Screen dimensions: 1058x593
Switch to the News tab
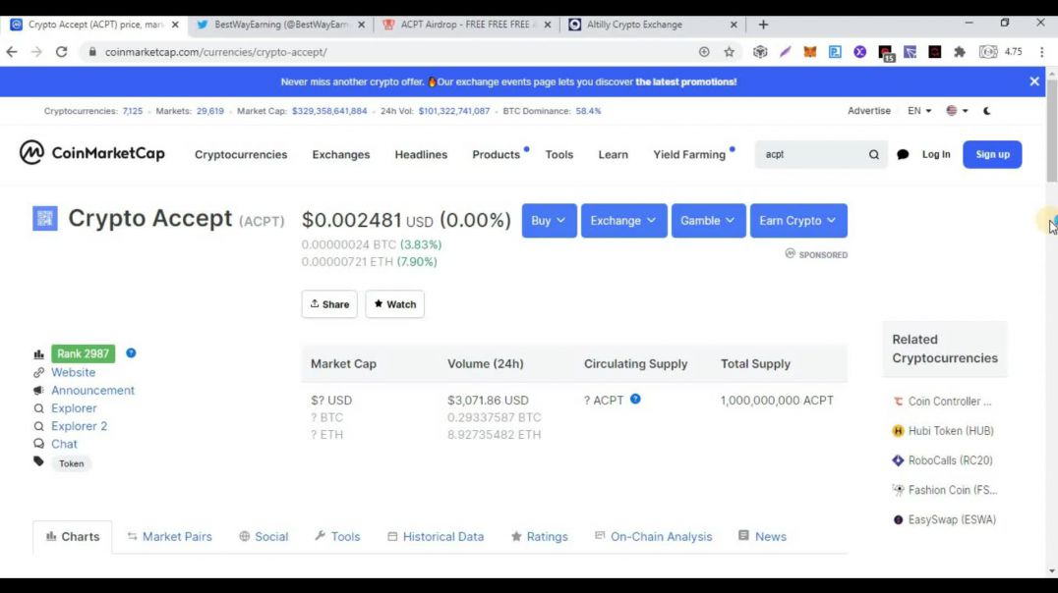[x=762, y=536]
